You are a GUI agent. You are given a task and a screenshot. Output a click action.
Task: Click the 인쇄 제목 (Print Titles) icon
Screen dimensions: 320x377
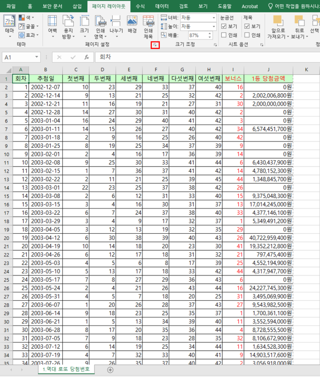click(148, 27)
